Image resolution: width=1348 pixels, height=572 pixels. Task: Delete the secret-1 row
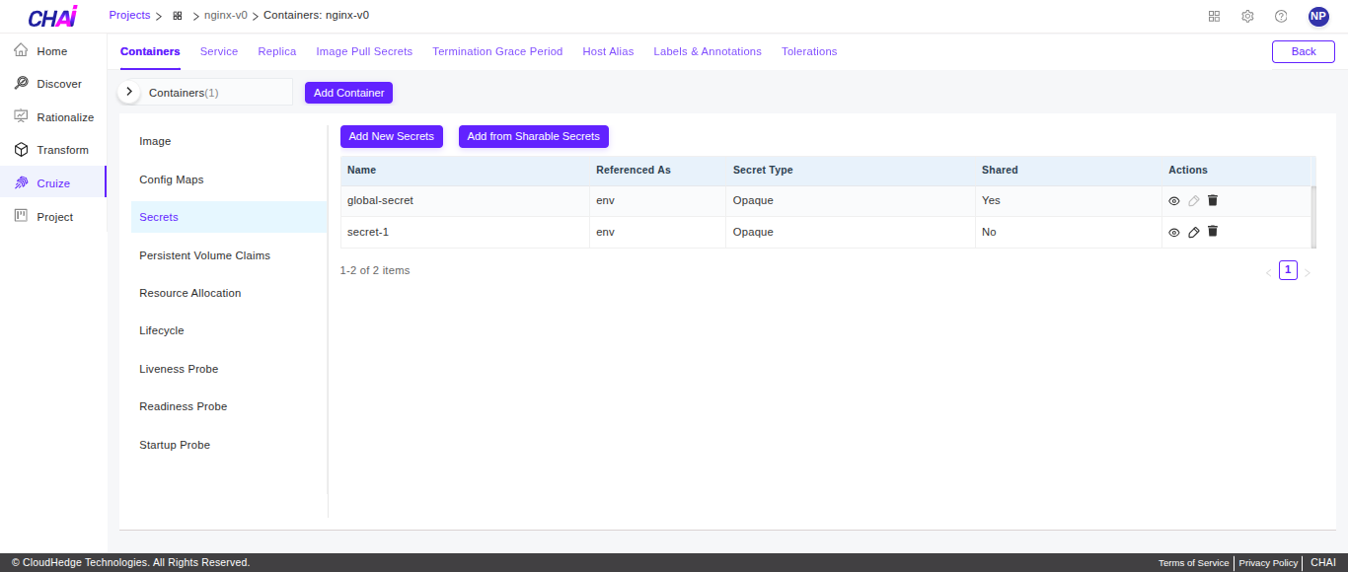(1213, 232)
